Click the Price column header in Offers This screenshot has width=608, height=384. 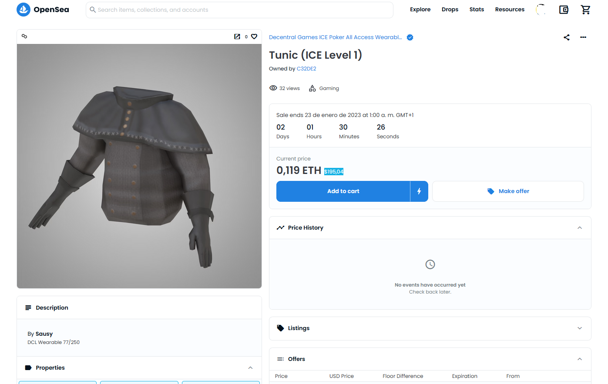(x=281, y=376)
